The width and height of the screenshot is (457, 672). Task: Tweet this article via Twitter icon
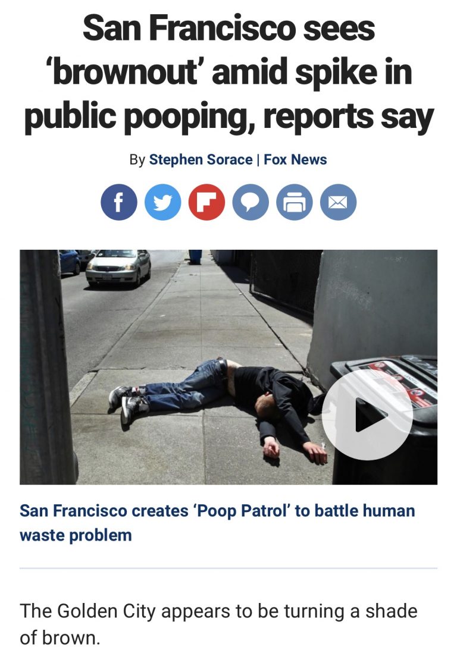pos(163,202)
